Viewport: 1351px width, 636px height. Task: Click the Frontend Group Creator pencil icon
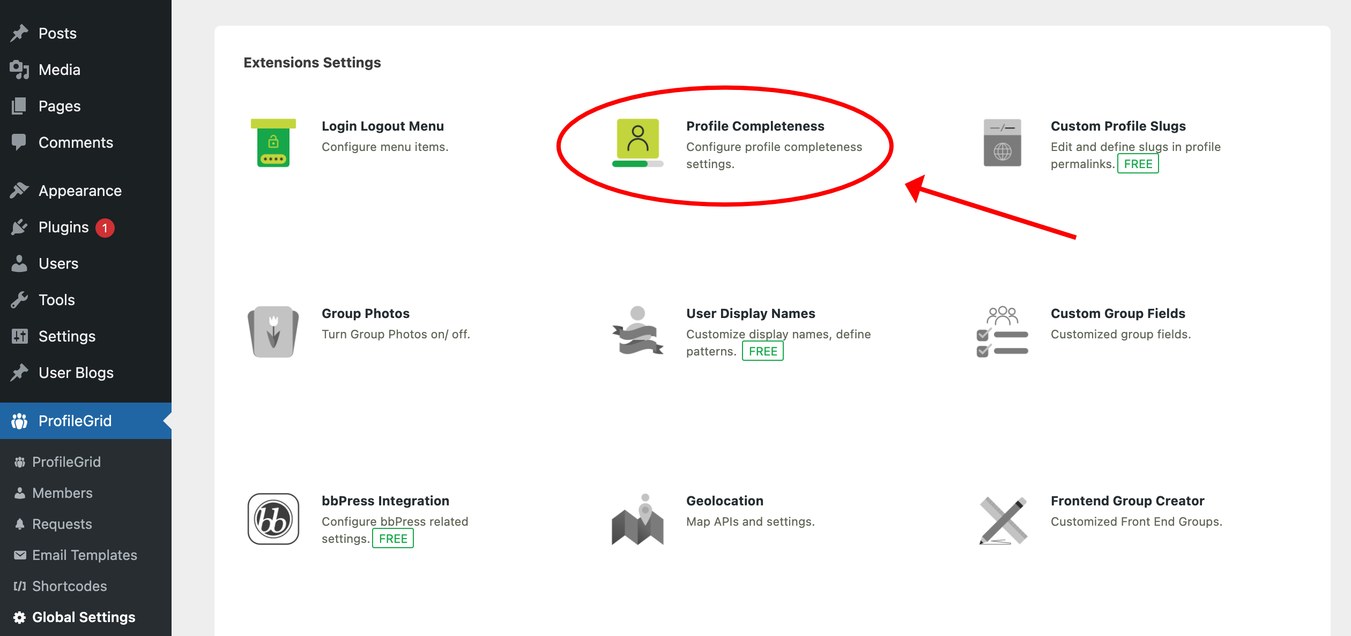coord(1002,519)
